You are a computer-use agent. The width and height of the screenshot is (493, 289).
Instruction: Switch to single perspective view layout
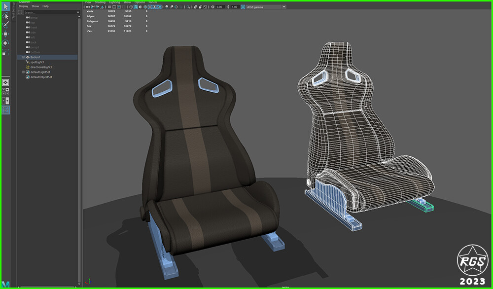(x=5, y=82)
